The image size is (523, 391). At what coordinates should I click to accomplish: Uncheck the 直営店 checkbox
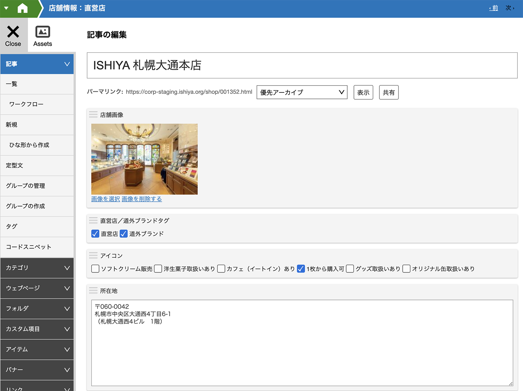95,234
